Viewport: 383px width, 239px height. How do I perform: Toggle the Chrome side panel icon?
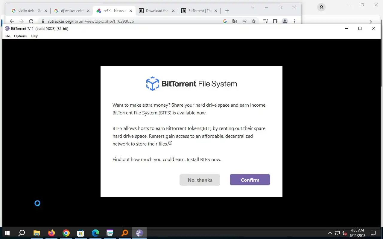coord(275,21)
